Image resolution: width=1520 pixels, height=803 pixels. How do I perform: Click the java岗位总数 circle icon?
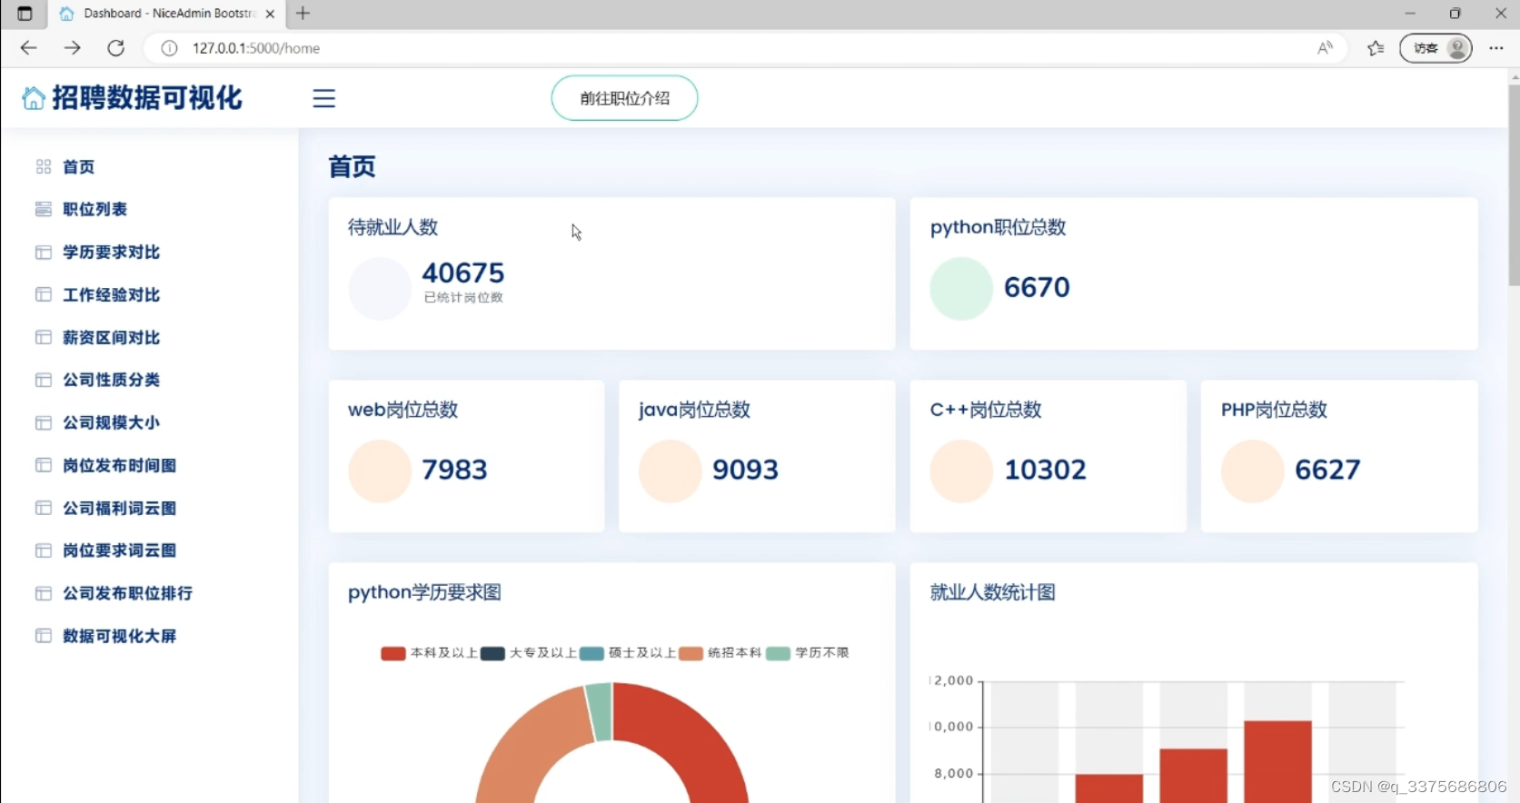point(671,471)
